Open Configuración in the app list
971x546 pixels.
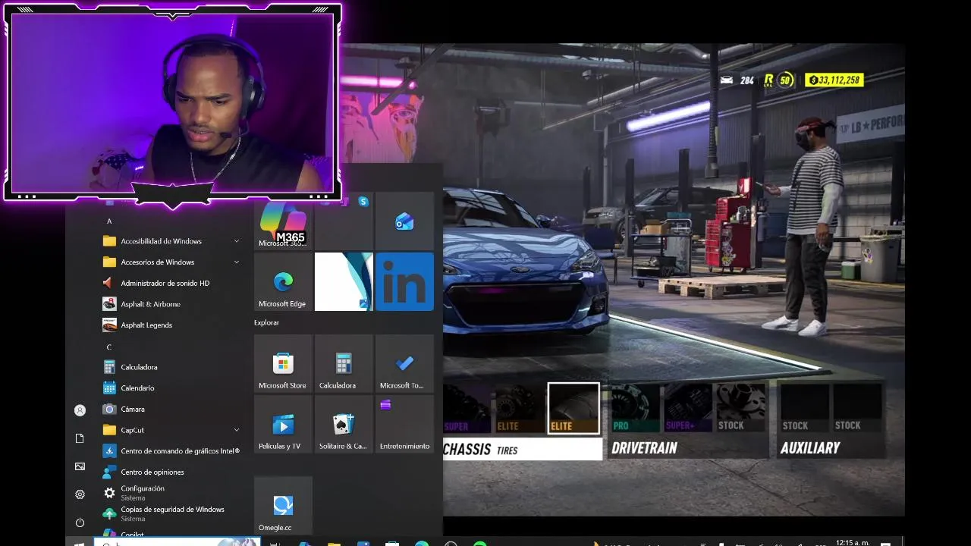tap(172, 493)
